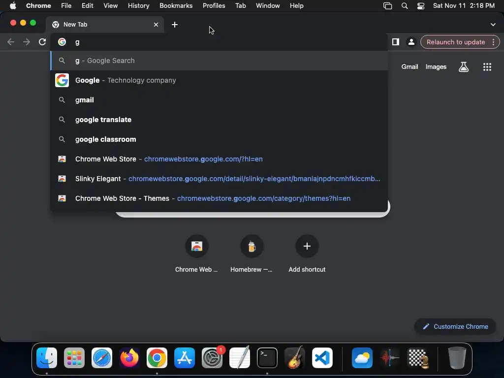
Task: Go forward using the forward arrow
Action: pyautogui.click(x=27, y=42)
